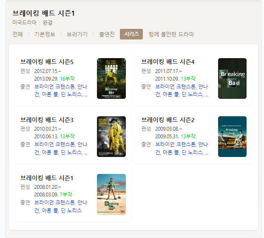Click 딘 노리스 in the Season 5 cast
Viewport: 264px width, 238px height.
71,94
